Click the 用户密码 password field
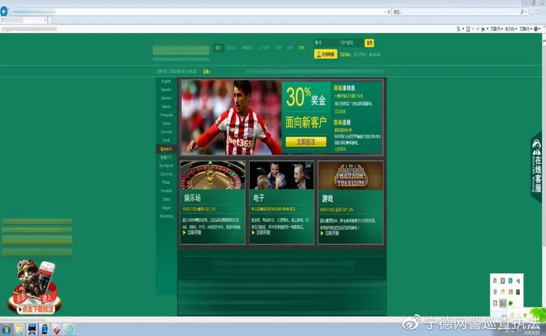 [351, 43]
